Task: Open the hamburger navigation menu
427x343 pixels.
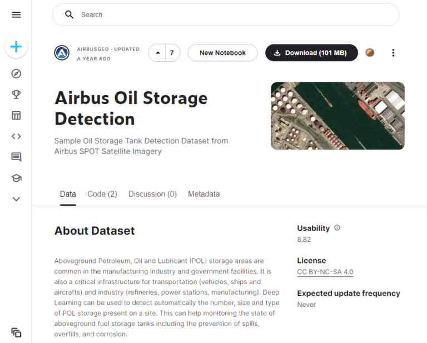Action: pos(16,14)
